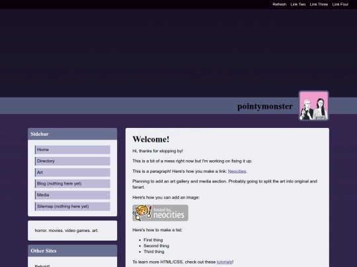Viewport: 357px width, 267px height.
Task: Click the Welcome! heading
Action: 151,139
